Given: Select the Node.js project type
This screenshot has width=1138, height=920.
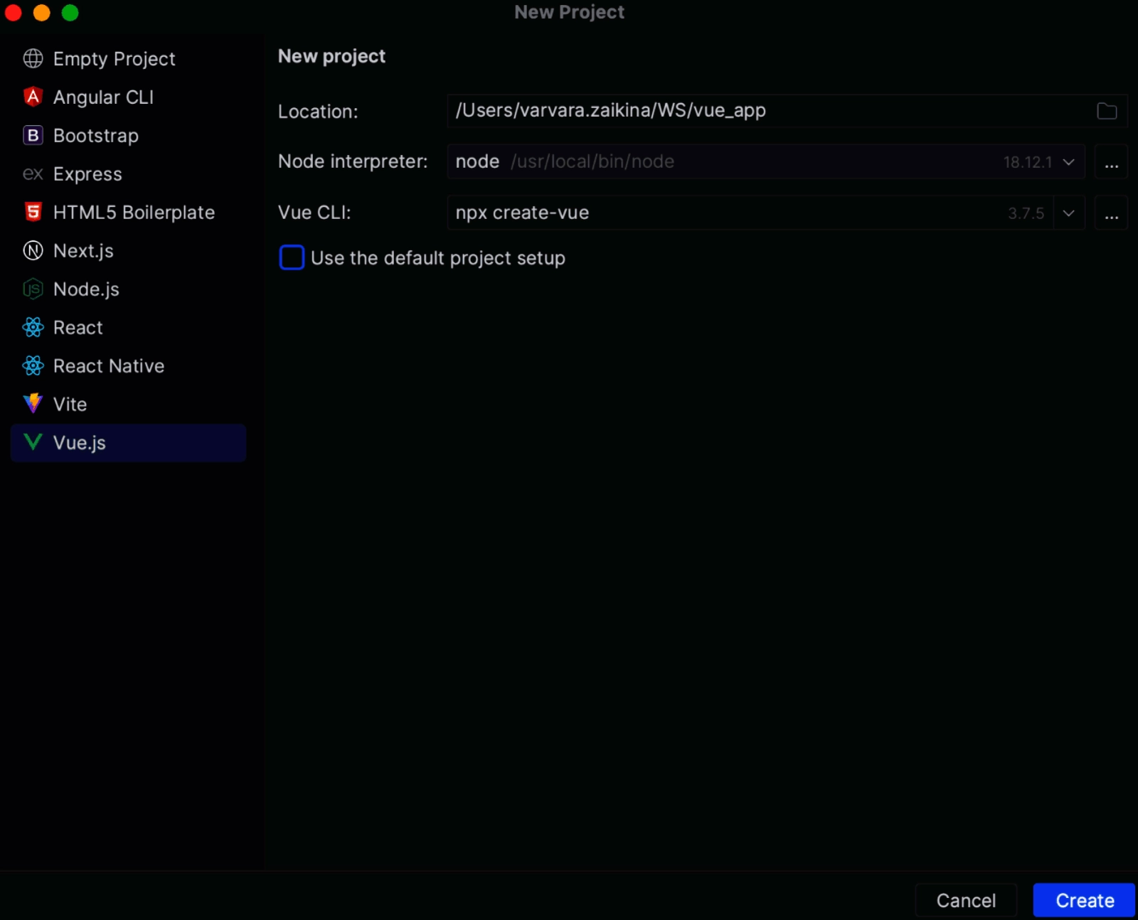Looking at the screenshot, I should [x=128, y=289].
